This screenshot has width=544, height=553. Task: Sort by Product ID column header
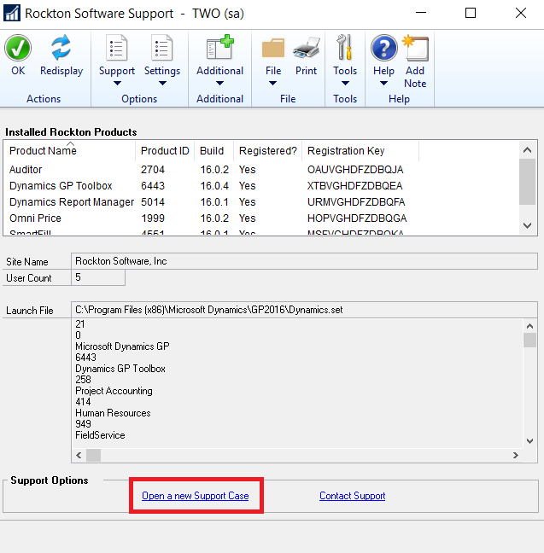(165, 150)
